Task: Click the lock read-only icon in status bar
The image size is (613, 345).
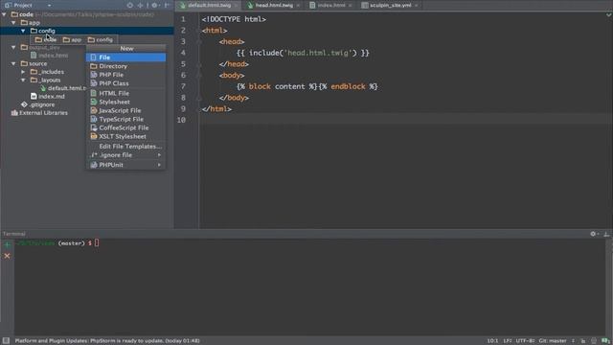Action: coord(583,341)
